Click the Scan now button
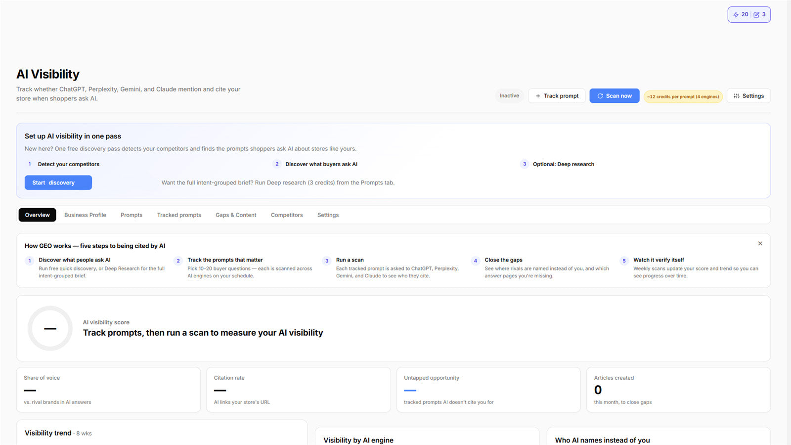The height and width of the screenshot is (445, 791). pyautogui.click(x=615, y=96)
